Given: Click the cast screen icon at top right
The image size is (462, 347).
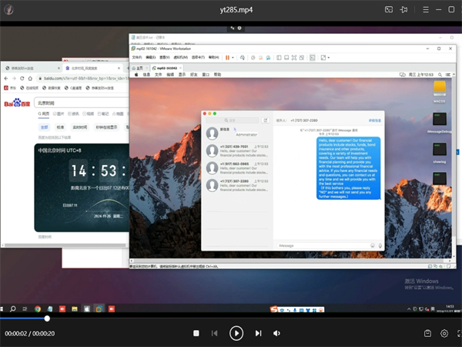Looking at the screenshot, I should coord(389,10).
